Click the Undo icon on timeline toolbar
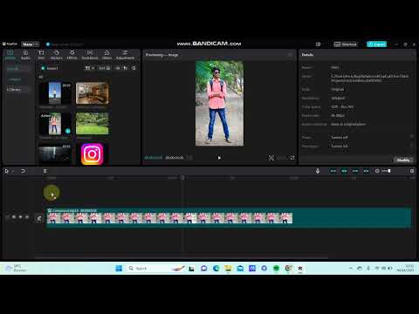The height and width of the screenshot is (314, 419). 23,171
